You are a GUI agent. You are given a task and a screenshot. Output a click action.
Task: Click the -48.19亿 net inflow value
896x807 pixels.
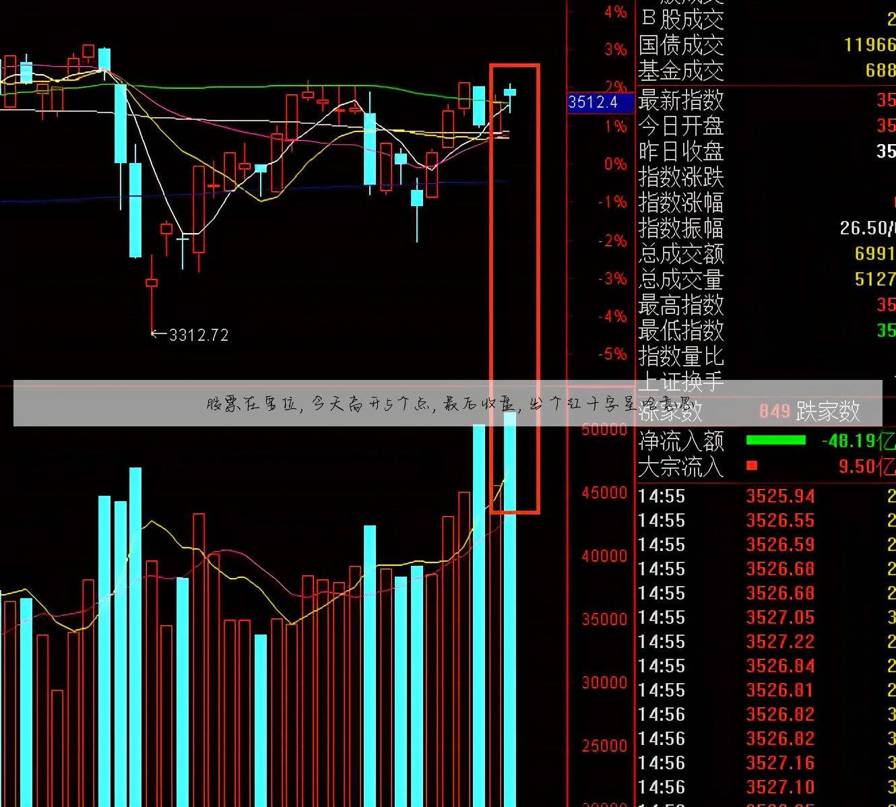(x=858, y=441)
